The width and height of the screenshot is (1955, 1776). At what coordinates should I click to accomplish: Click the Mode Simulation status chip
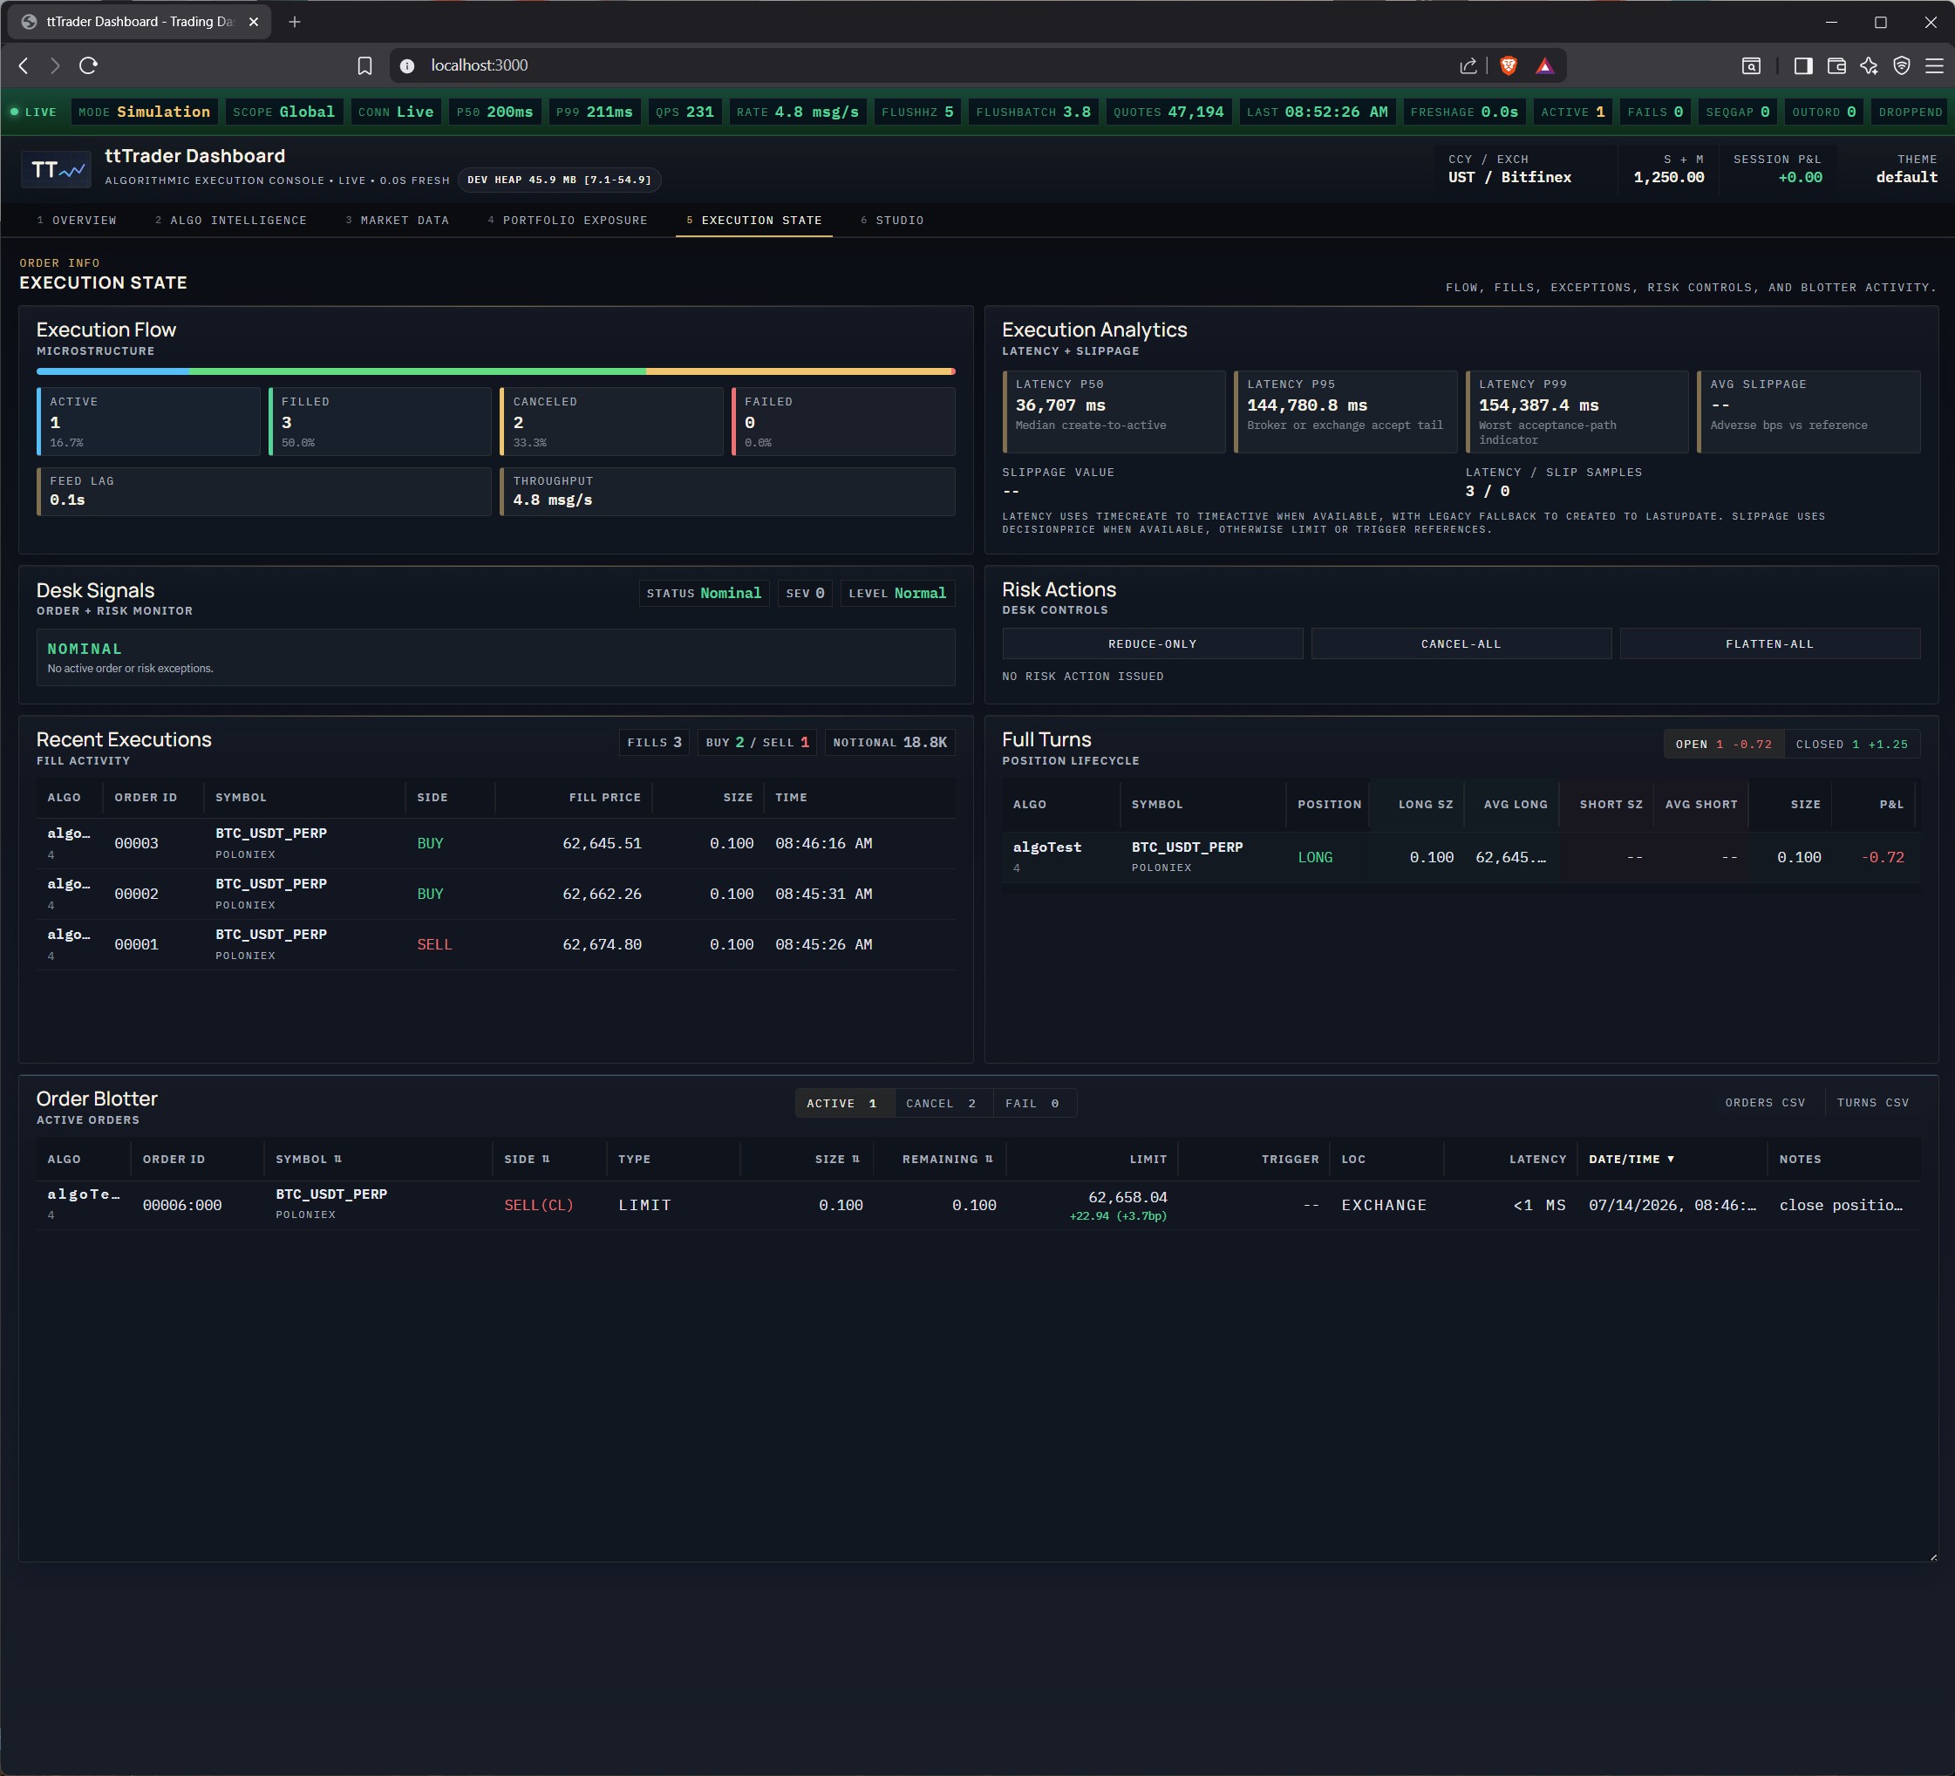click(145, 112)
